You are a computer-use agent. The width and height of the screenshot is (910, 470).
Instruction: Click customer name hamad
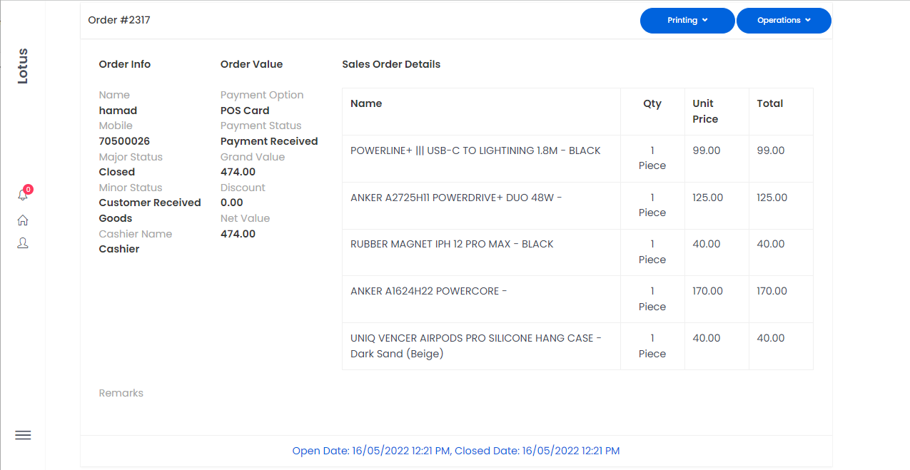pos(118,111)
